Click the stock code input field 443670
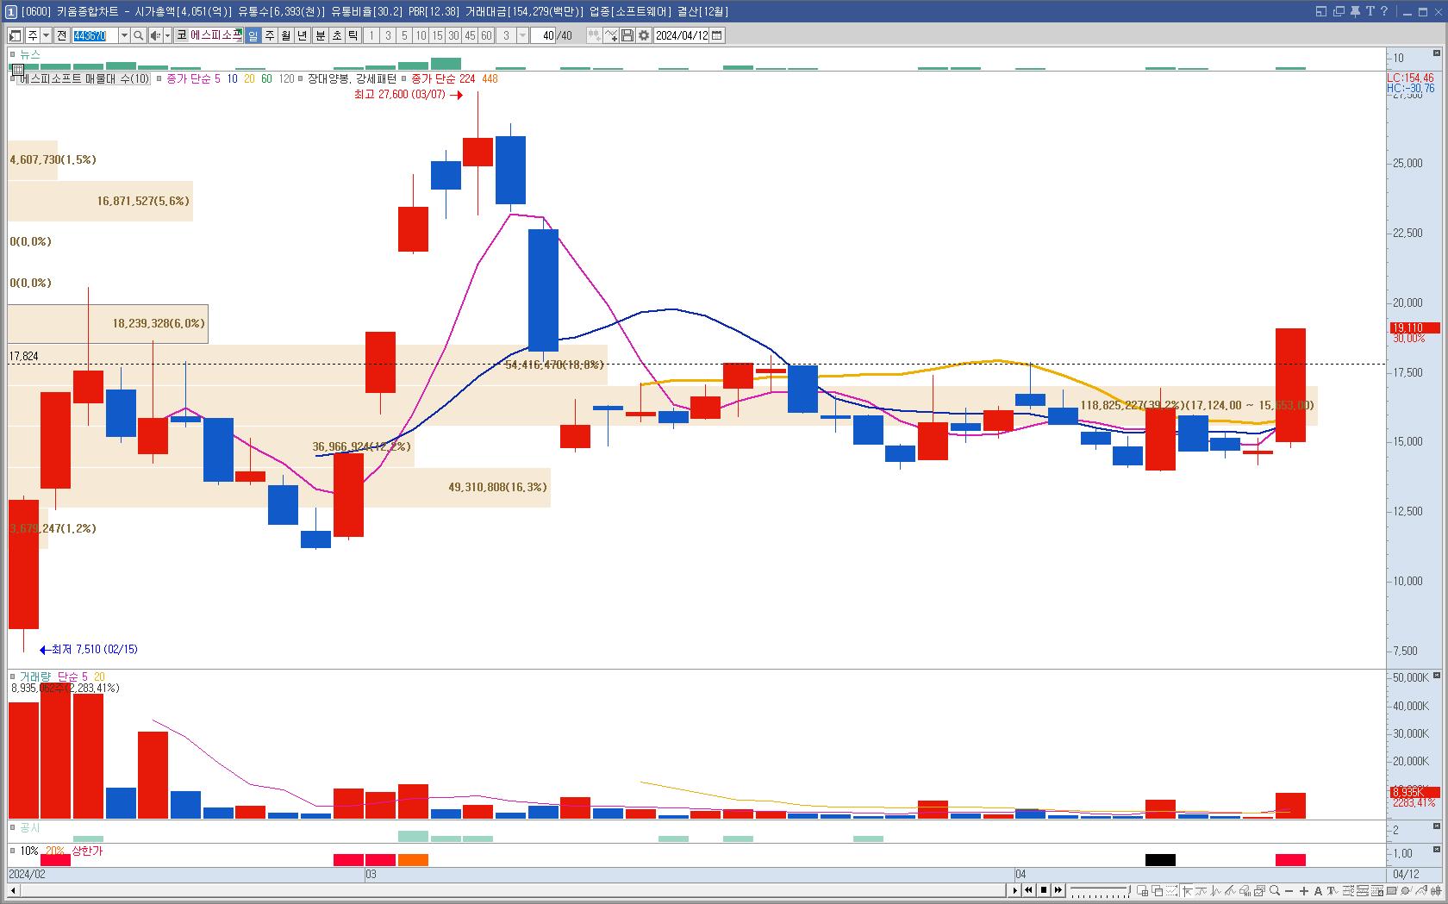 [x=95, y=35]
